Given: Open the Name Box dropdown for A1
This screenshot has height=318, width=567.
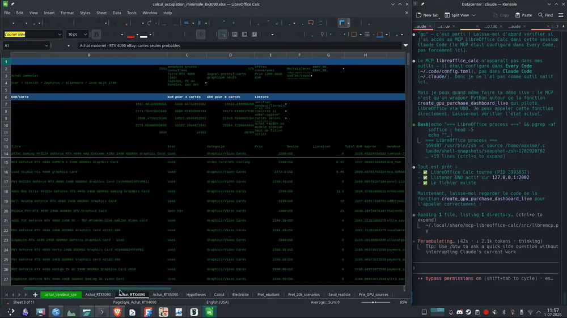Looking at the screenshot, I should coord(46,45).
